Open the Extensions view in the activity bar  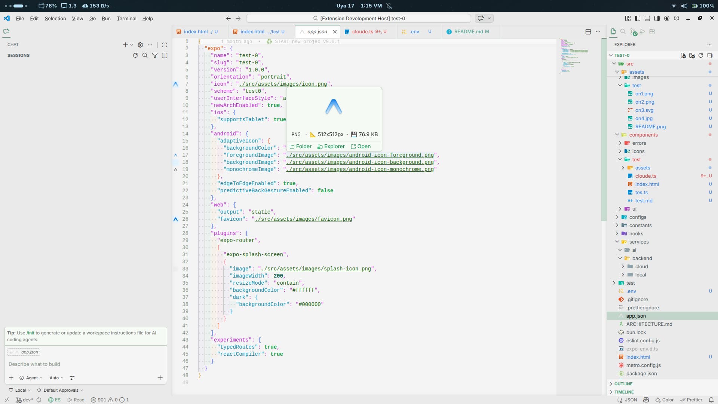652,32
